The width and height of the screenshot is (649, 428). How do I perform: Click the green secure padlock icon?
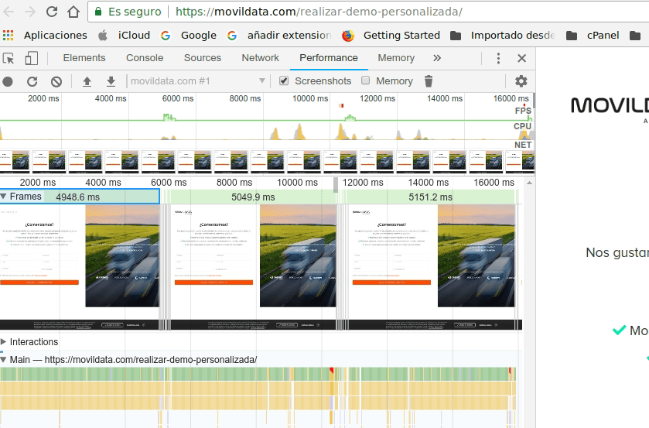[98, 12]
